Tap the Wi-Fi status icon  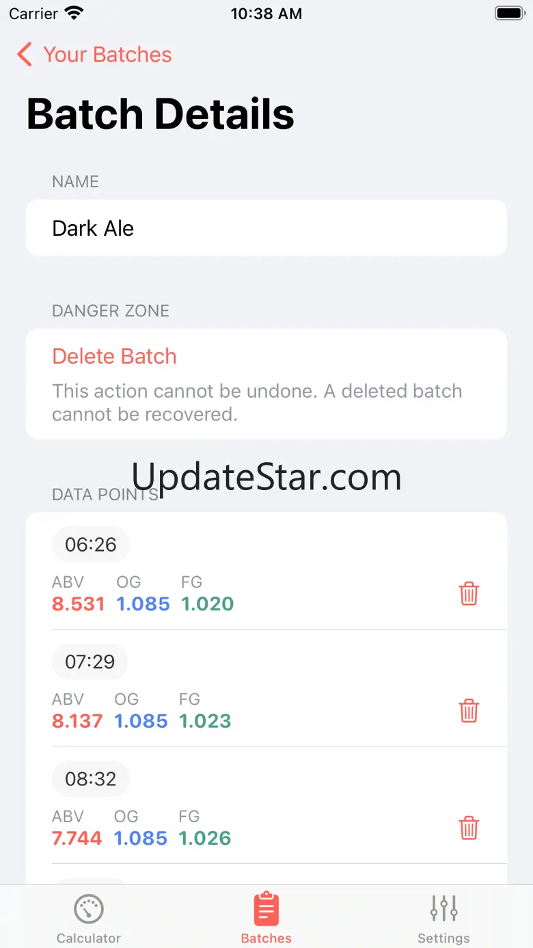pyautogui.click(x=74, y=13)
